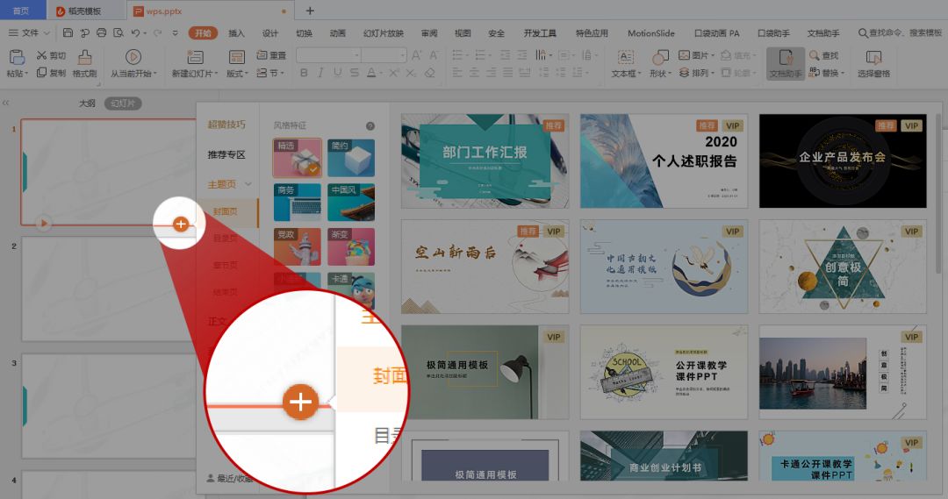Image resolution: width=948 pixels, height=499 pixels.
Task: Open the Design (设计) ribbon tab
Action: pyautogui.click(x=270, y=32)
